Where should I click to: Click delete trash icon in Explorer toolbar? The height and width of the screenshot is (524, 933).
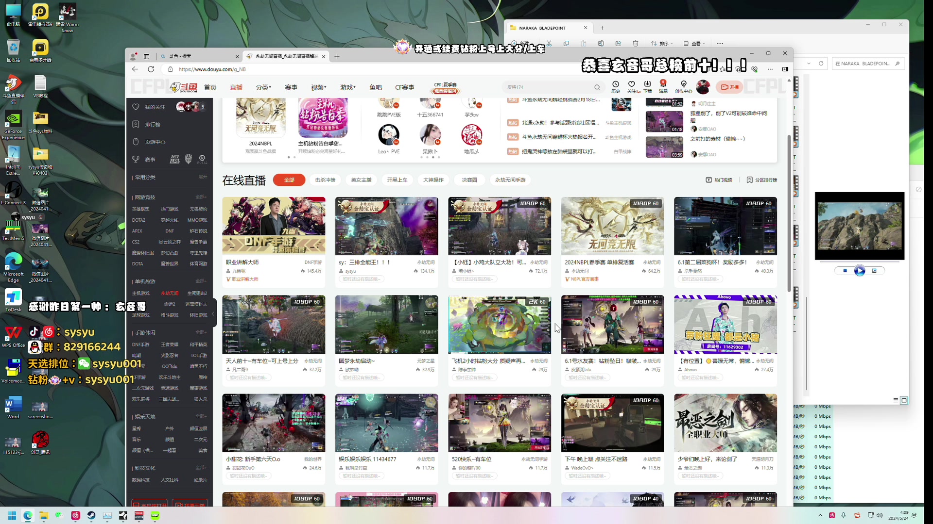636,43
